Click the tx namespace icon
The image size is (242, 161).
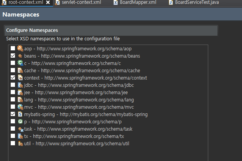(20, 136)
